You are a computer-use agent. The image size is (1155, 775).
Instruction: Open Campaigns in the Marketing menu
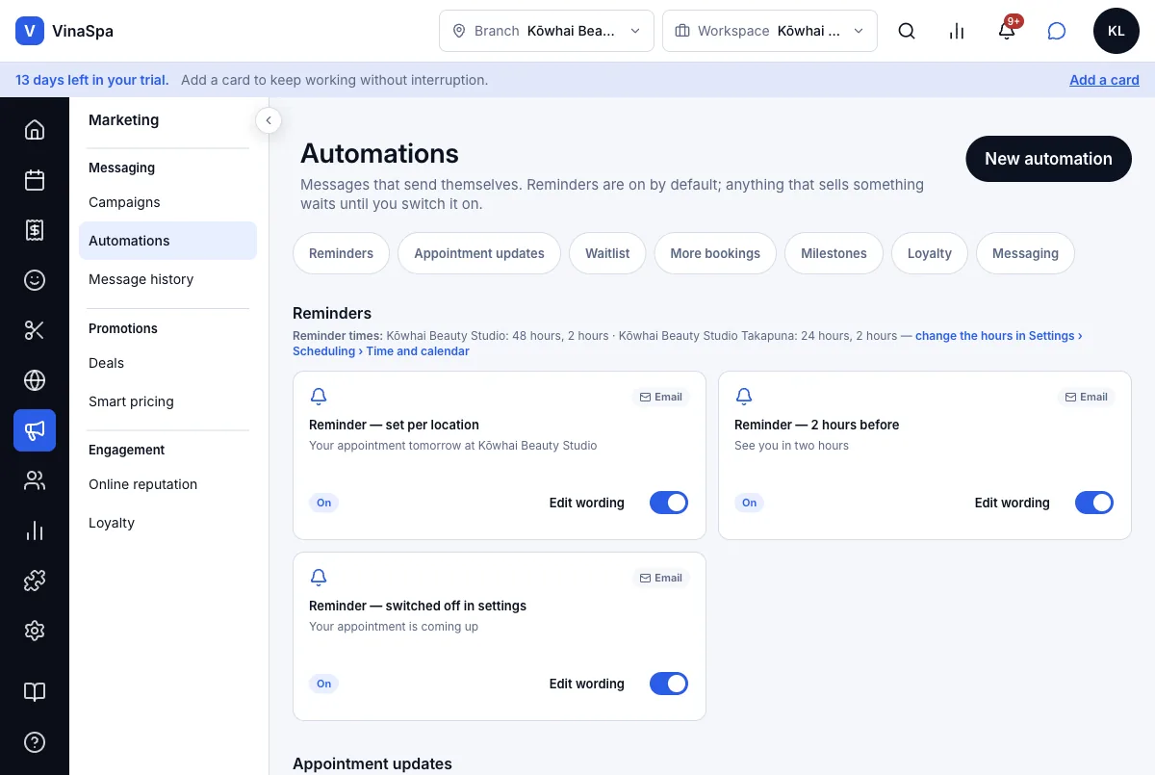167,202
